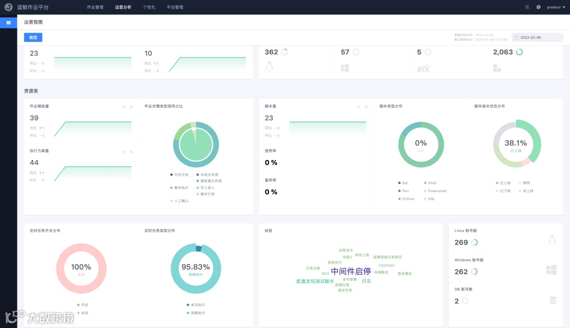Open the product business dropdown
570x328 pixels.
556,7
